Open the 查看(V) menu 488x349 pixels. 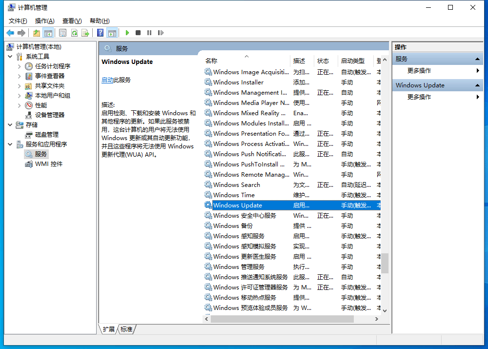coord(72,21)
